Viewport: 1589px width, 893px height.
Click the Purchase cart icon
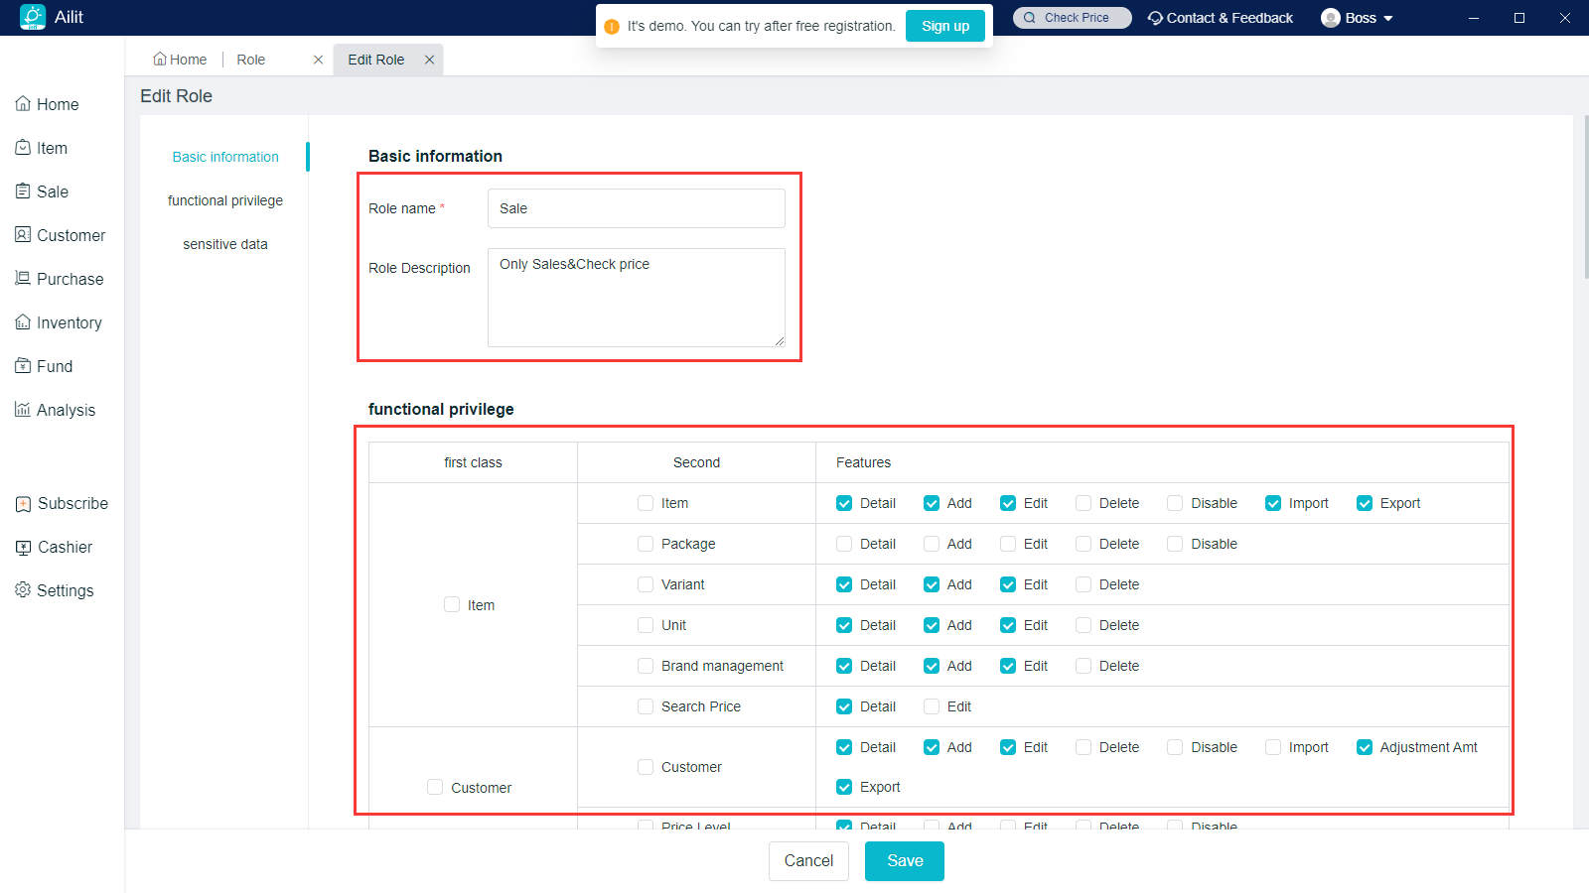coord(23,279)
